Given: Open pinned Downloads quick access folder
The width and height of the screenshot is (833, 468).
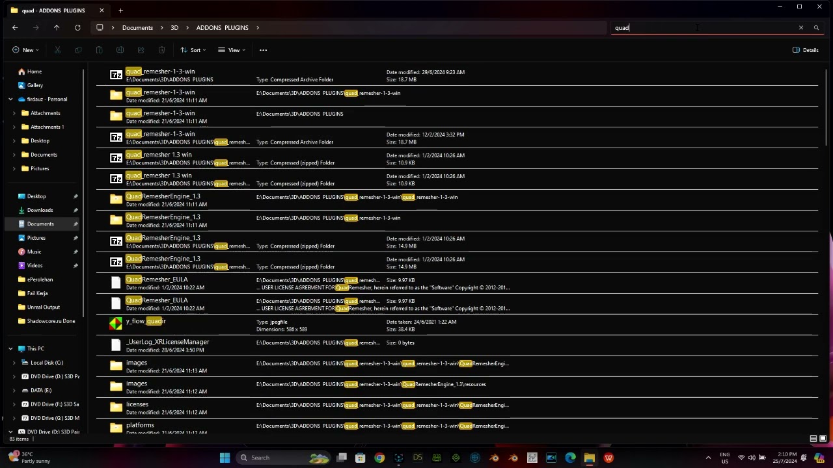Looking at the screenshot, I should (40, 210).
